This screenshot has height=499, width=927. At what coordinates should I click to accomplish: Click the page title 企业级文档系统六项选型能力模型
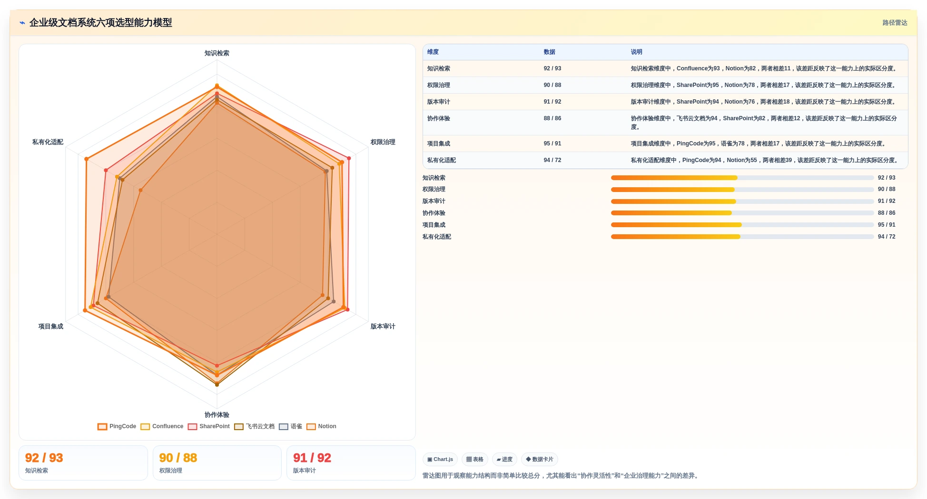[x=101, y=22]
